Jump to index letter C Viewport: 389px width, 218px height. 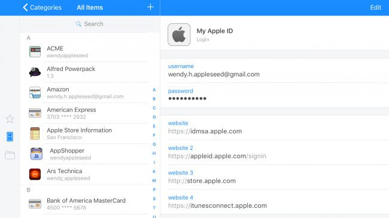pos(154,108)
